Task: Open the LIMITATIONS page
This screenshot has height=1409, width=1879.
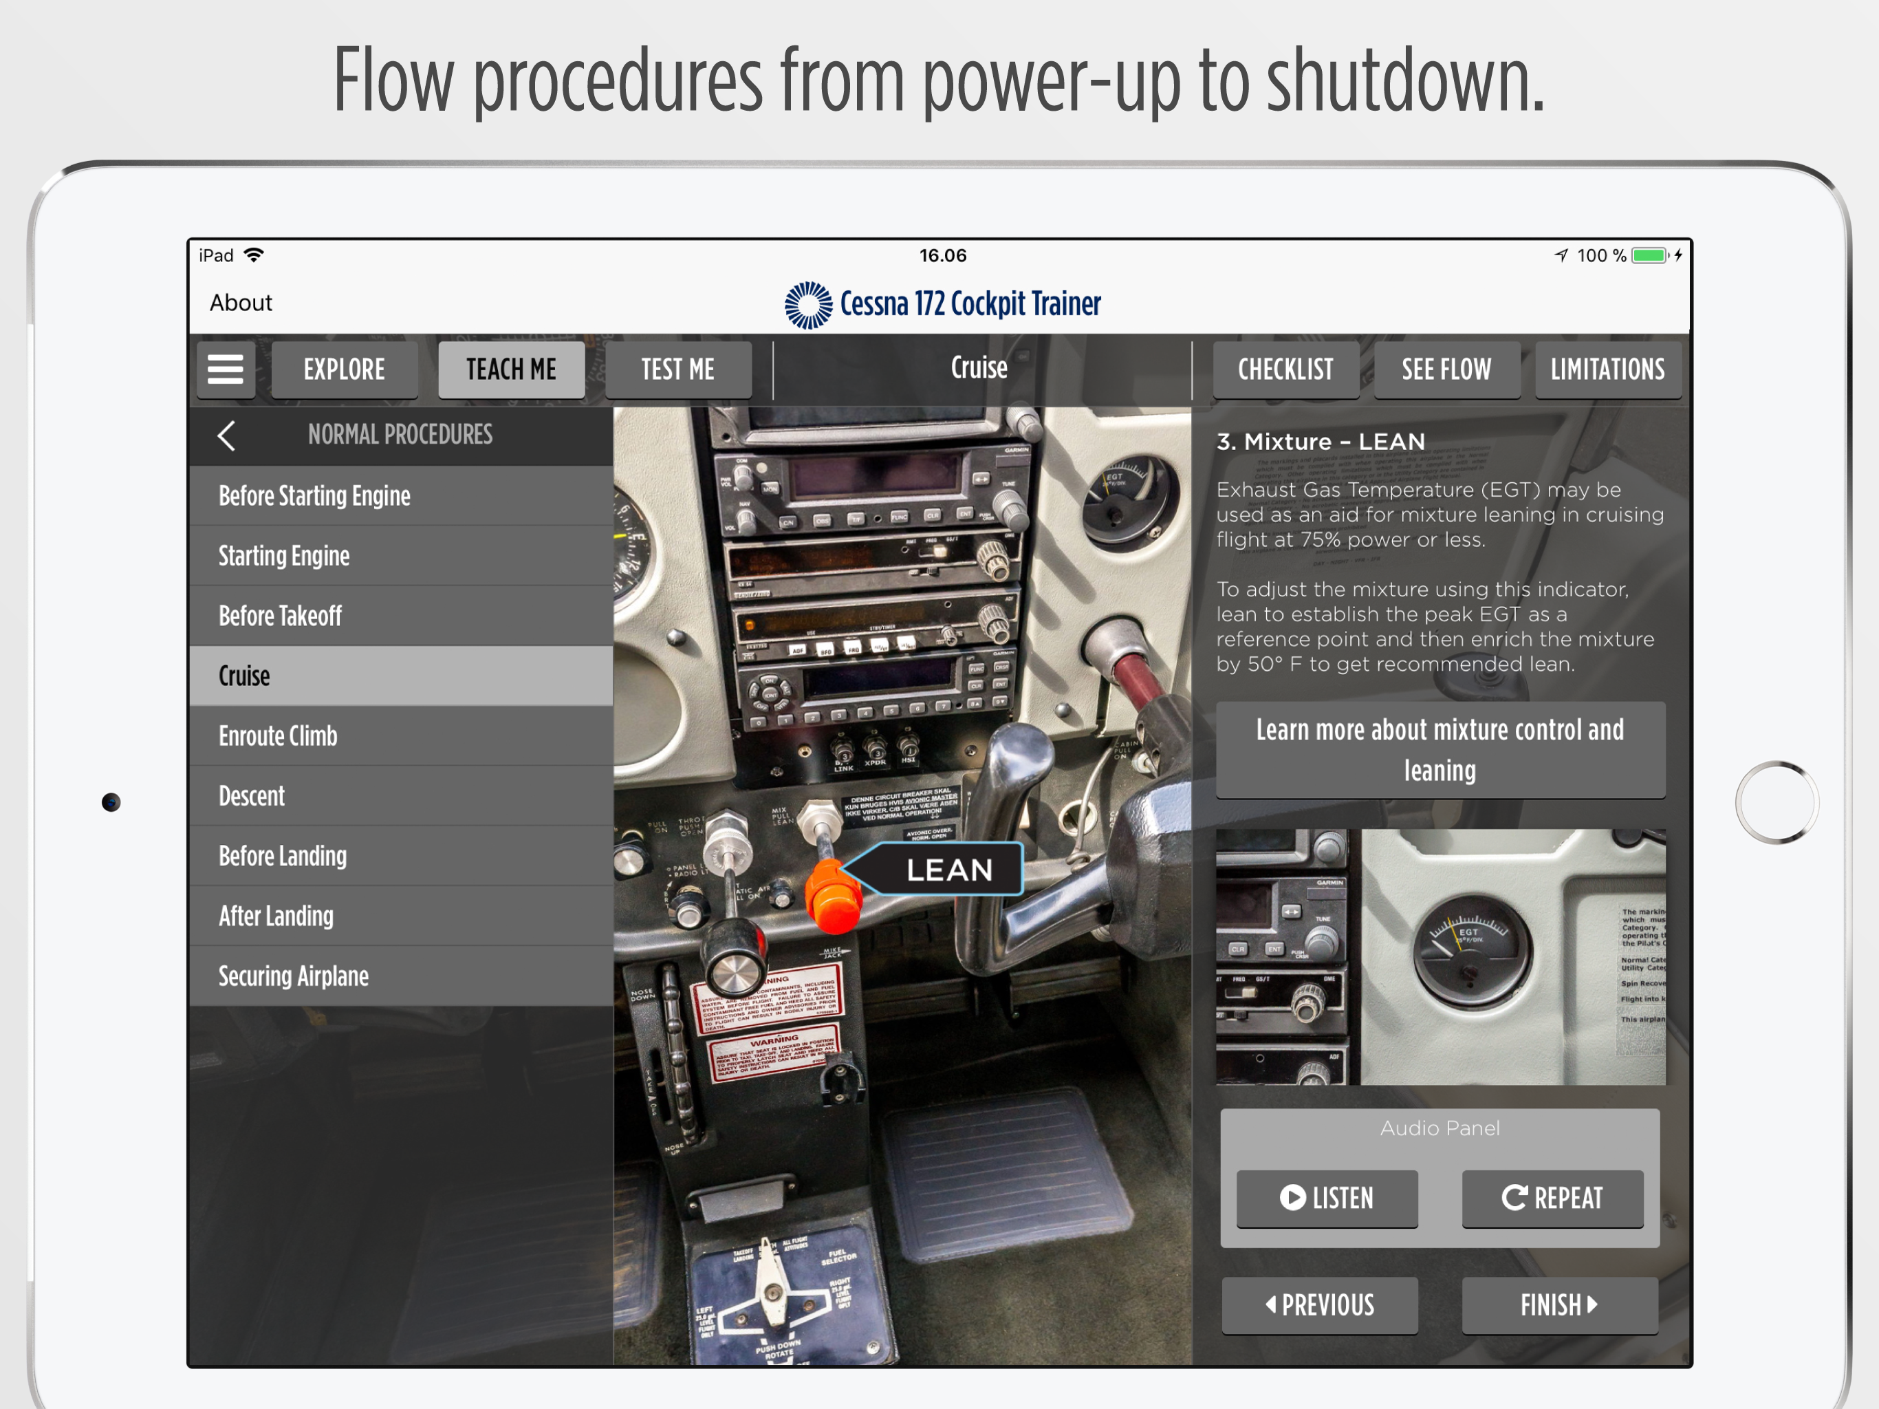Action: [1607, 369]
